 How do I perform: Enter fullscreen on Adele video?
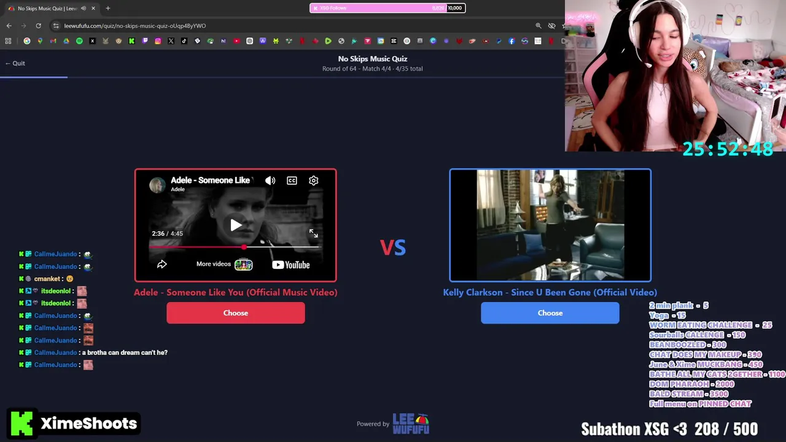click(314, 233)
